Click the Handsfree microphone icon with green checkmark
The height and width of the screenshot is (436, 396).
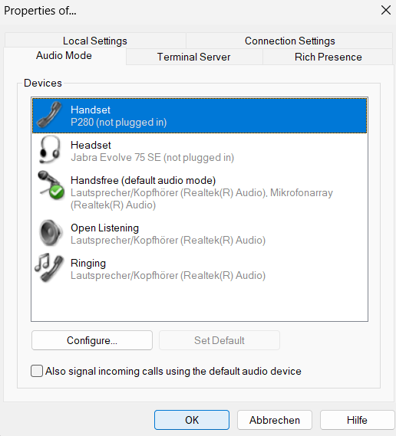point(51,185)
